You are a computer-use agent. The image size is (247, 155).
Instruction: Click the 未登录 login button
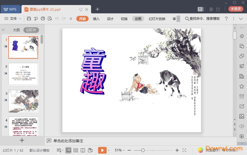236,9
